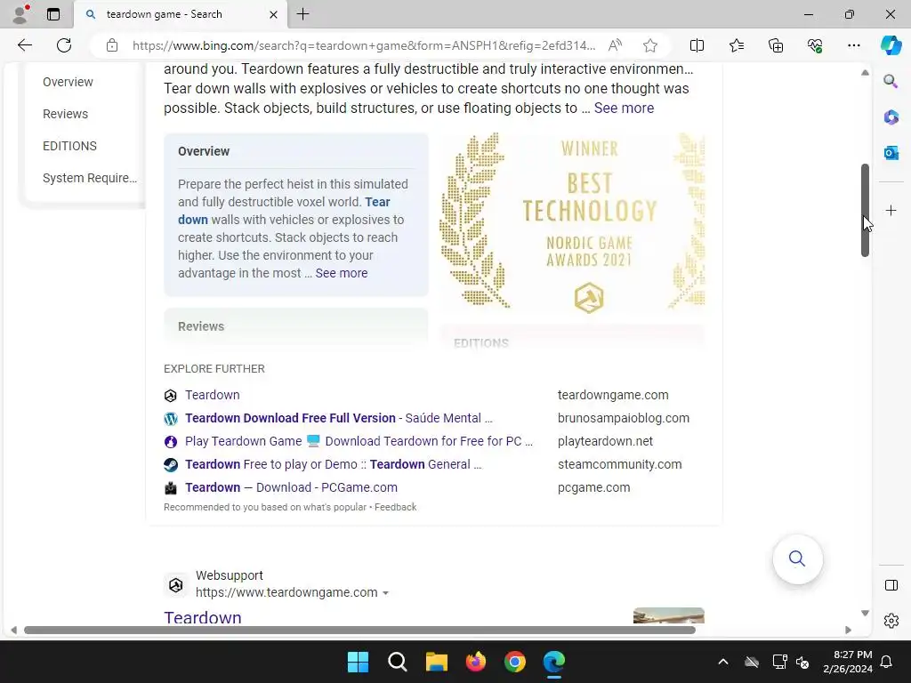Viewport: 911px width, 683px height.
Task: Click the address bar URL field
Action: pyautogui.click(x=364, y=45)
